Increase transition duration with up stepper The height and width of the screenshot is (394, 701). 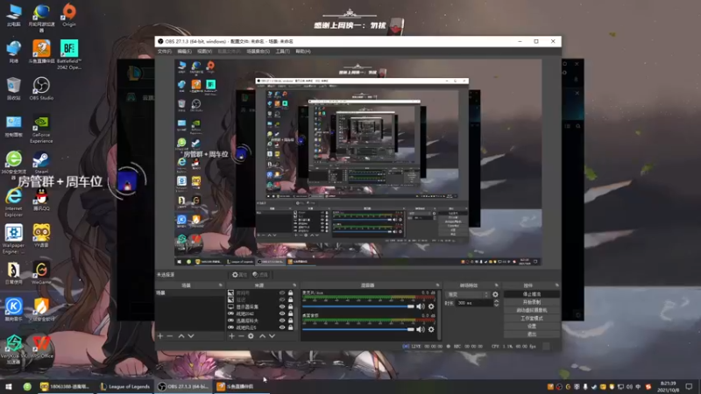click(x=496, y=301)
